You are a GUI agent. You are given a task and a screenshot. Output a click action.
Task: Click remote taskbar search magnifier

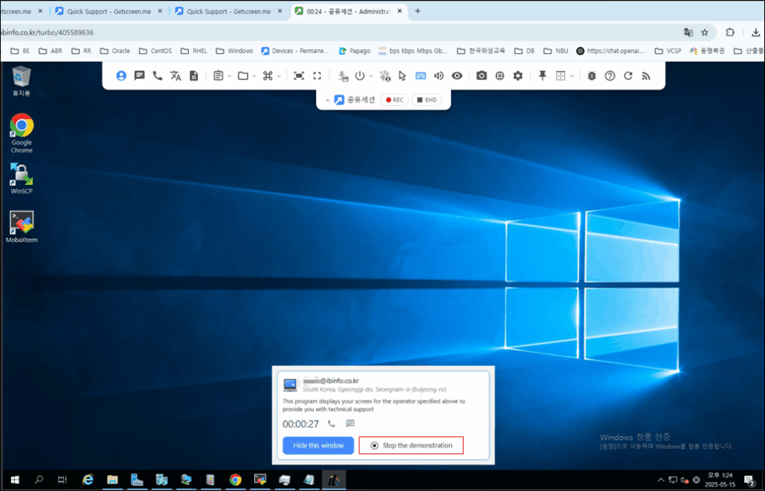coord(39,480)
